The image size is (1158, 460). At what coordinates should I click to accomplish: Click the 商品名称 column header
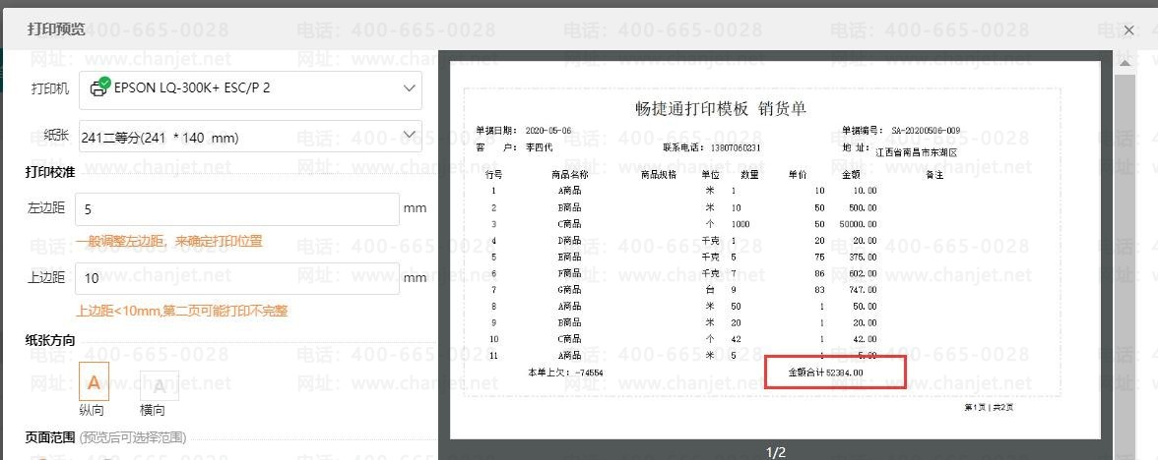point(569,175)
